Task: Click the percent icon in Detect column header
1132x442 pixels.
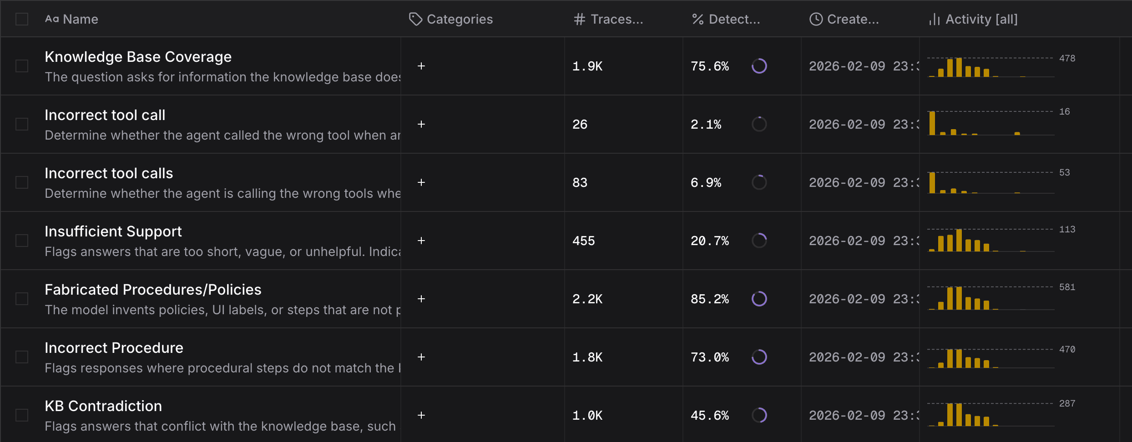Action: point(697,19)
